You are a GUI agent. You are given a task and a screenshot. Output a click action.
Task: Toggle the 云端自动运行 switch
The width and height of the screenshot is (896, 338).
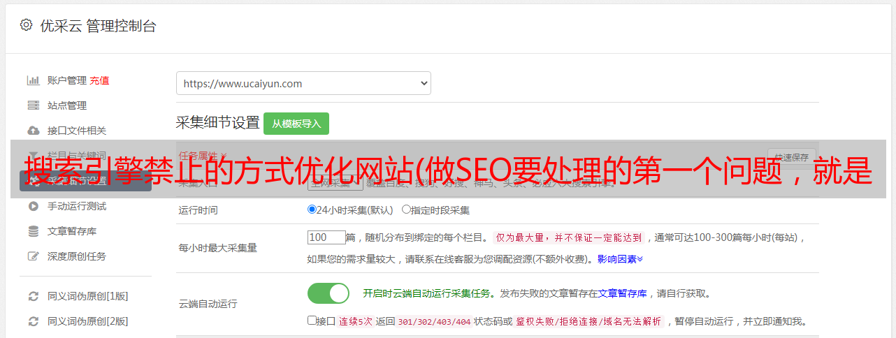click(328, 293)
